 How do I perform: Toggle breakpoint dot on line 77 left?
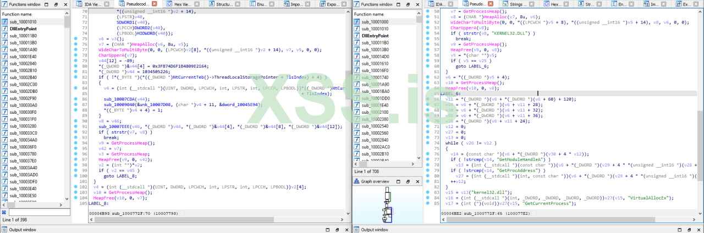click(75, 50)
